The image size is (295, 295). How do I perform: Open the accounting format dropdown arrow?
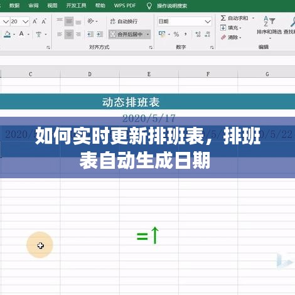click(169, 35)
